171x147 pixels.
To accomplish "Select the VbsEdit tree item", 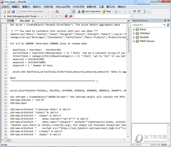I will pos(144,37).
